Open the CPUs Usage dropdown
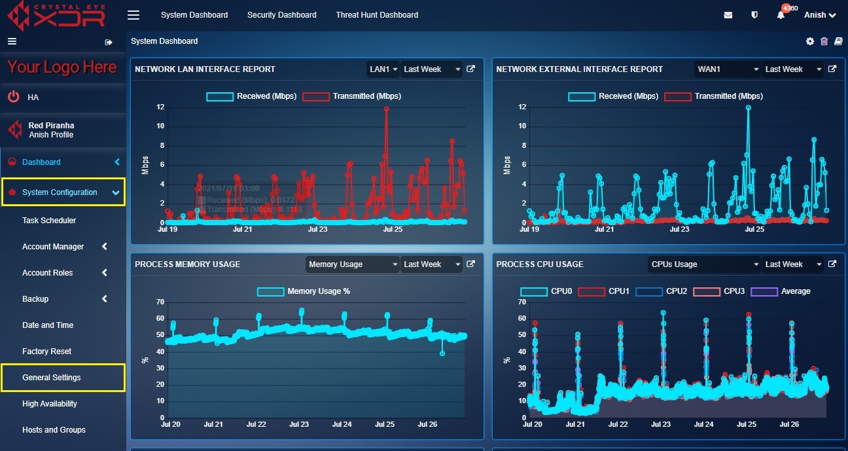The height and width of the screenshot is (451, 848). (704, 264)
